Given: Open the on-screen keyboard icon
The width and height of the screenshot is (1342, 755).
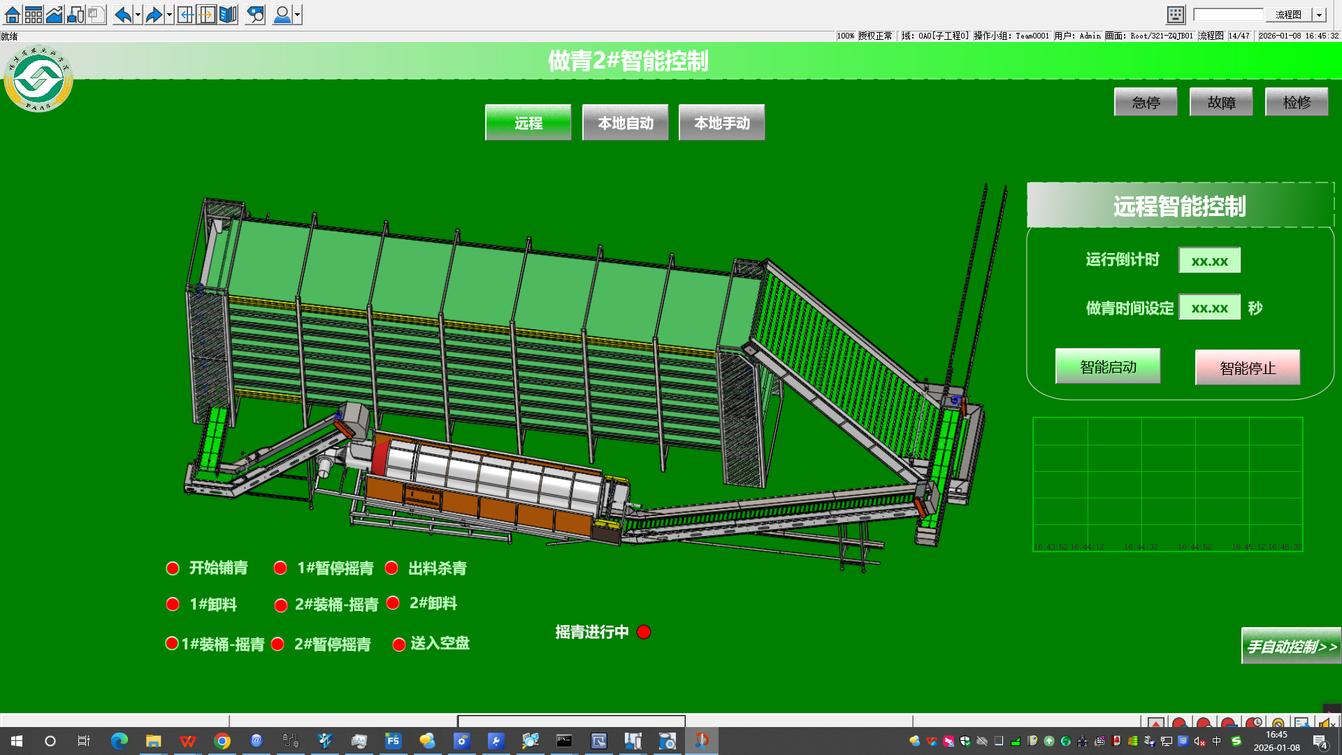Looking at the screenshot, I should [x=1176, y=15].
